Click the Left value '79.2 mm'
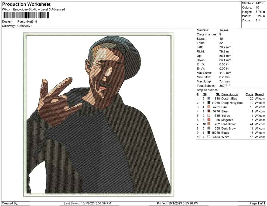This screenshot has height=206, width=267. coord(225,47)
